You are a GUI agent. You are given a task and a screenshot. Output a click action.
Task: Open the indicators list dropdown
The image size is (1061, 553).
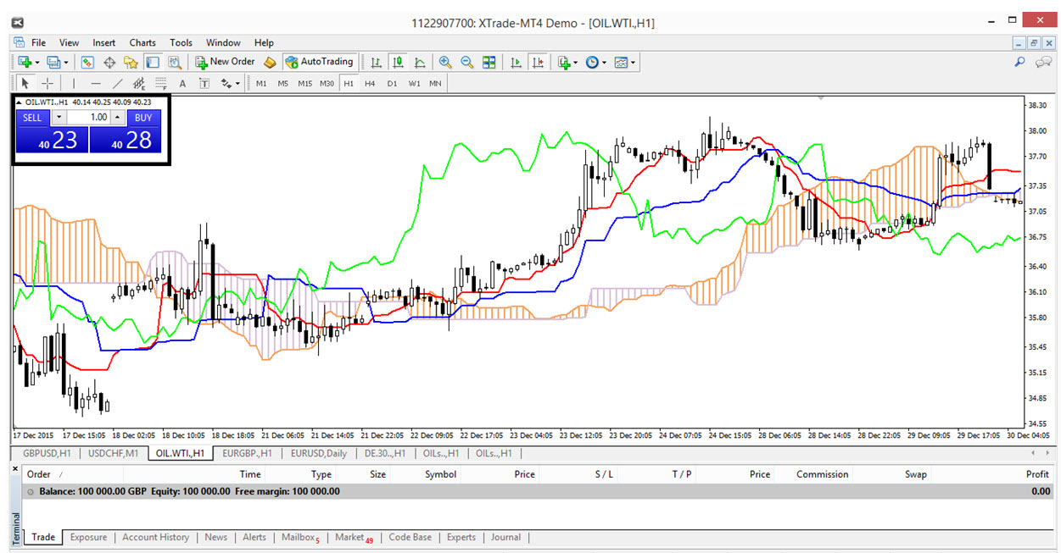coord(567,62)
